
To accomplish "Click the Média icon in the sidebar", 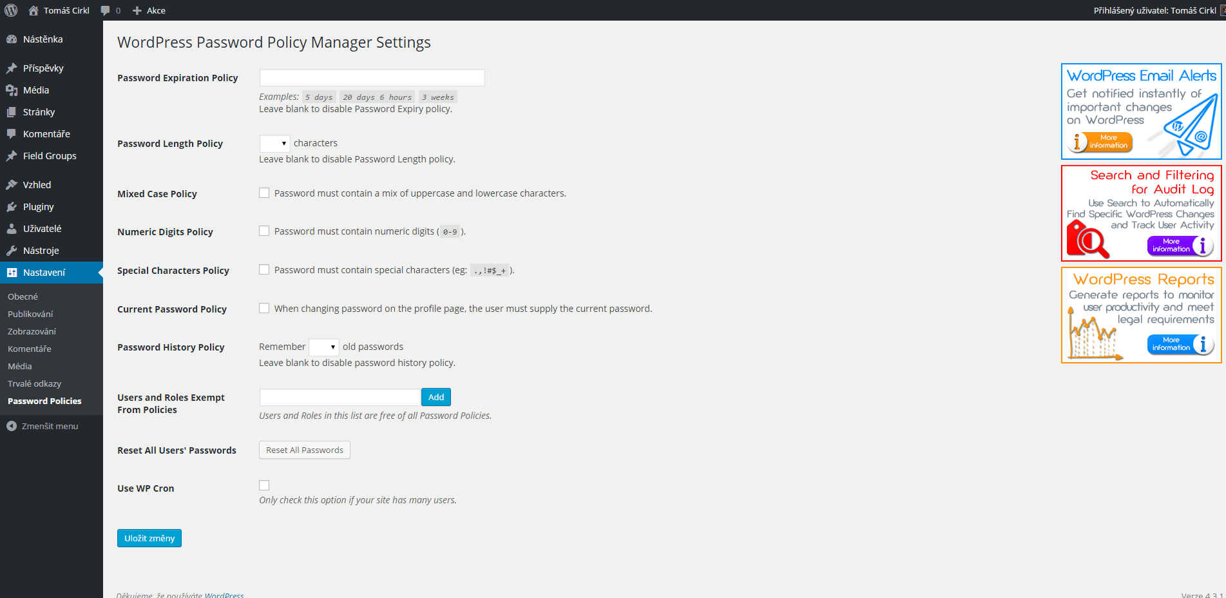I will pyautogui.click(x=12, y=90).
